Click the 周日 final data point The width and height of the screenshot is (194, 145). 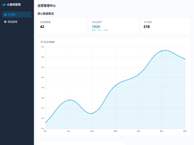click(185, 59)
